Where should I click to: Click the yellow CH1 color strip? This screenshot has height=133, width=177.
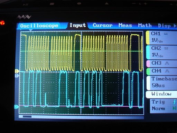(148, 38)
